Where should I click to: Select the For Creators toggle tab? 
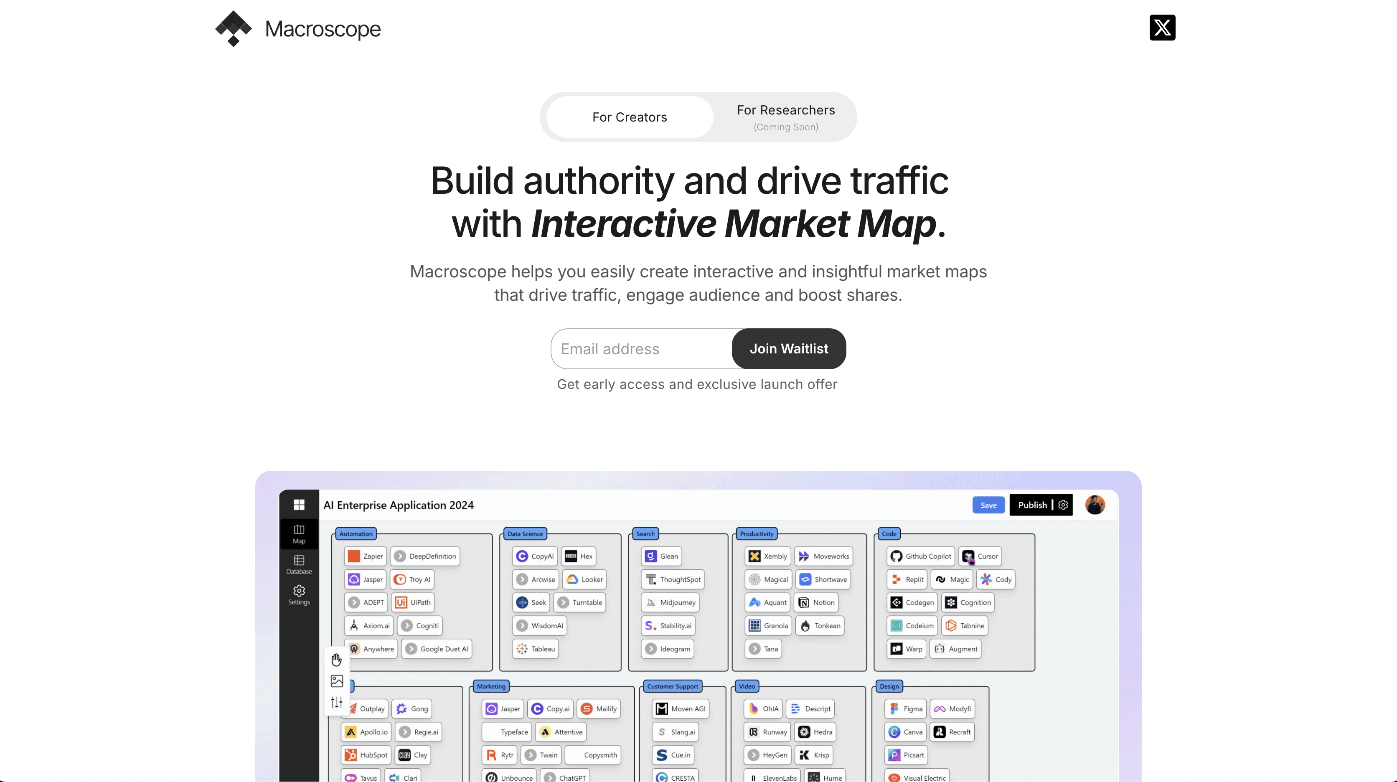coord(630,116)
